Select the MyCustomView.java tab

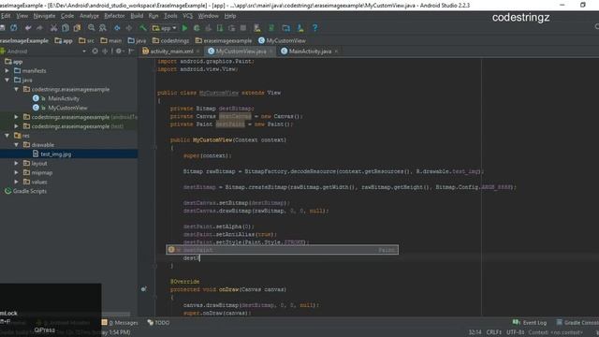click(x=241, y=51)
